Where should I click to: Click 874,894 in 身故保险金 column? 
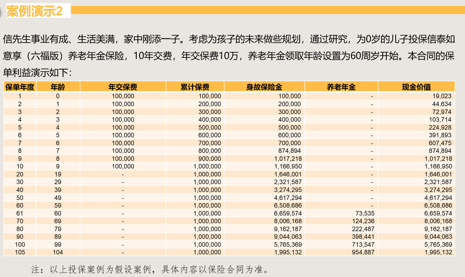click(290, 151)
